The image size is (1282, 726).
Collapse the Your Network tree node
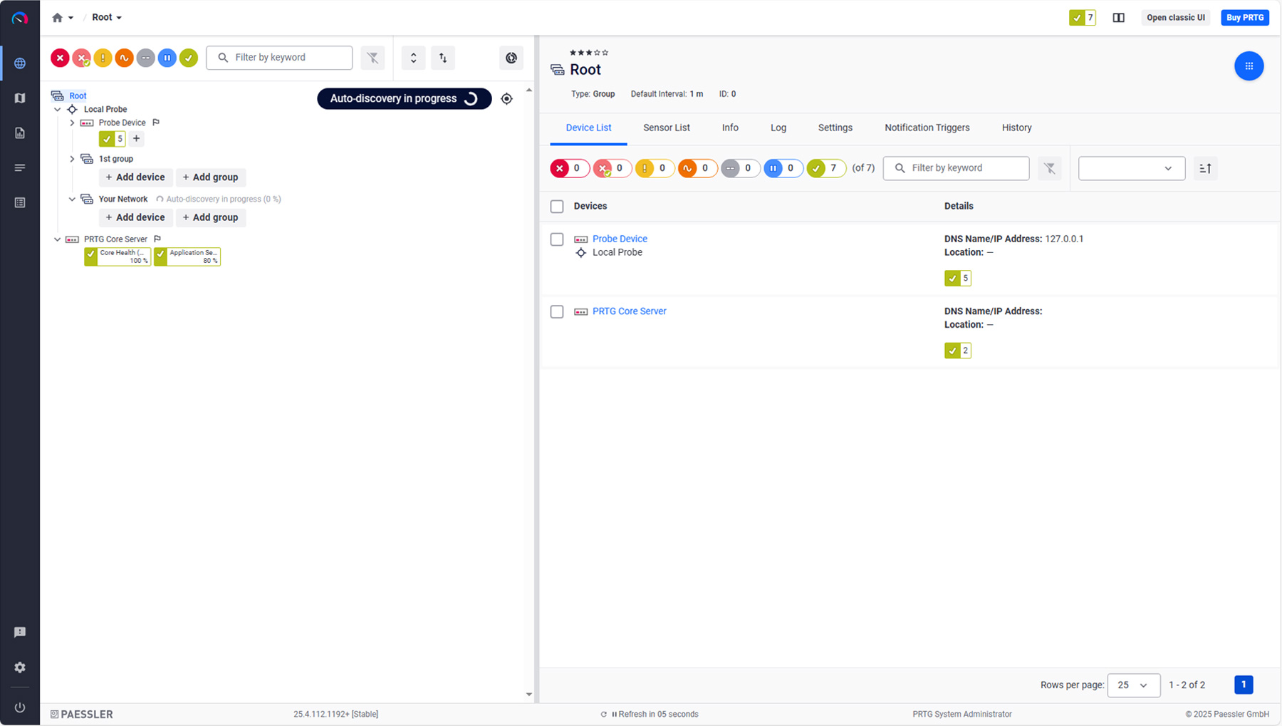(72, 199)
